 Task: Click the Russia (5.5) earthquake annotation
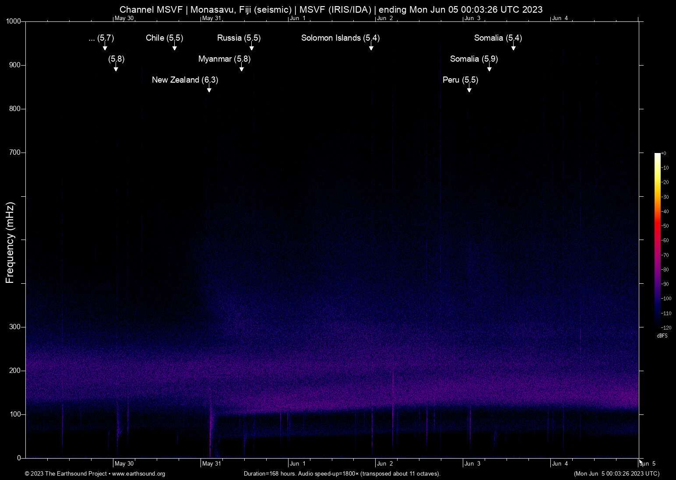238,38
